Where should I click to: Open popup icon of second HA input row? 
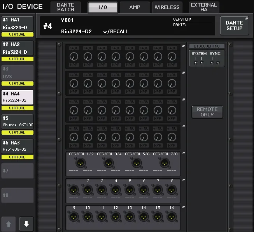183,73
